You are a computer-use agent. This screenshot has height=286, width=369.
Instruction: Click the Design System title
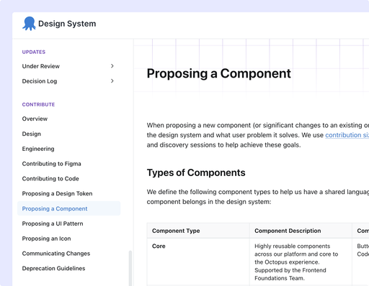pos(67,24)
